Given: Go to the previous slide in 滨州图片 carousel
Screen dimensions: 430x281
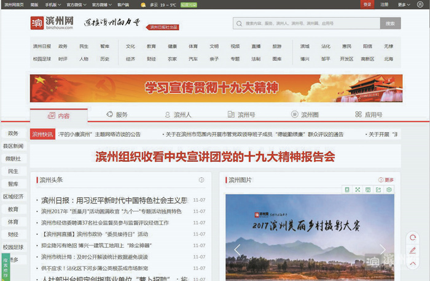Looking at the screenshot, I should [x=237, y=249].
